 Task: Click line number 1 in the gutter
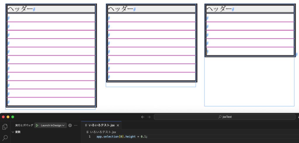tap(90, 137)
